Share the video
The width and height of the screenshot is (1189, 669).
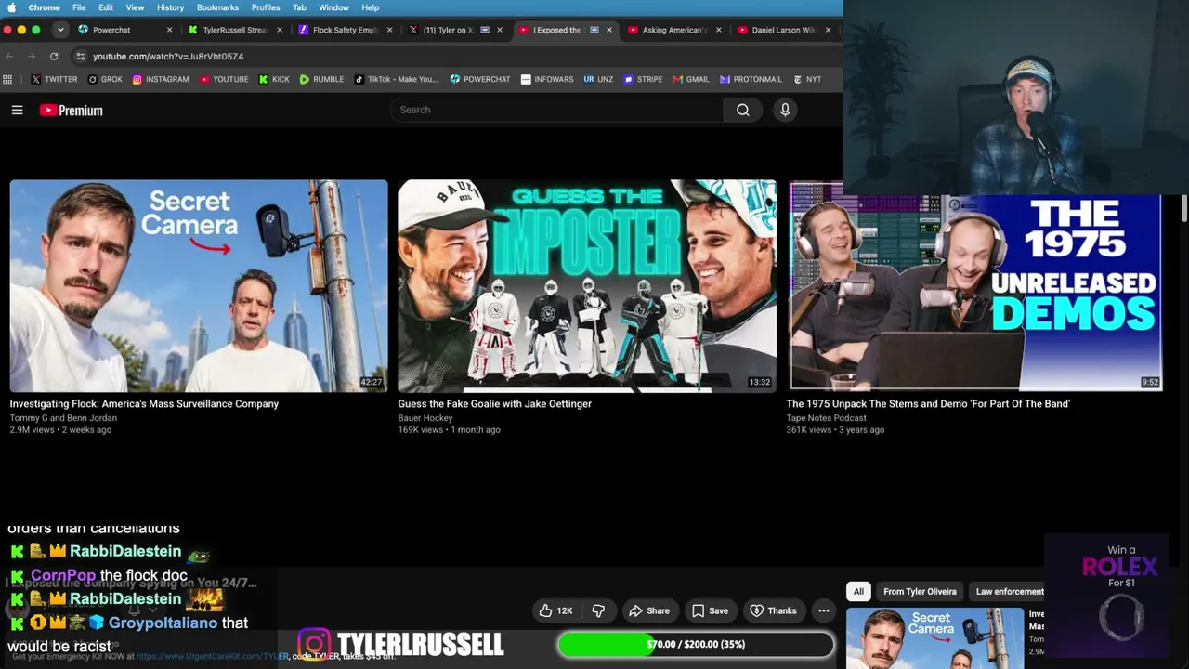[x=649, y=610]
